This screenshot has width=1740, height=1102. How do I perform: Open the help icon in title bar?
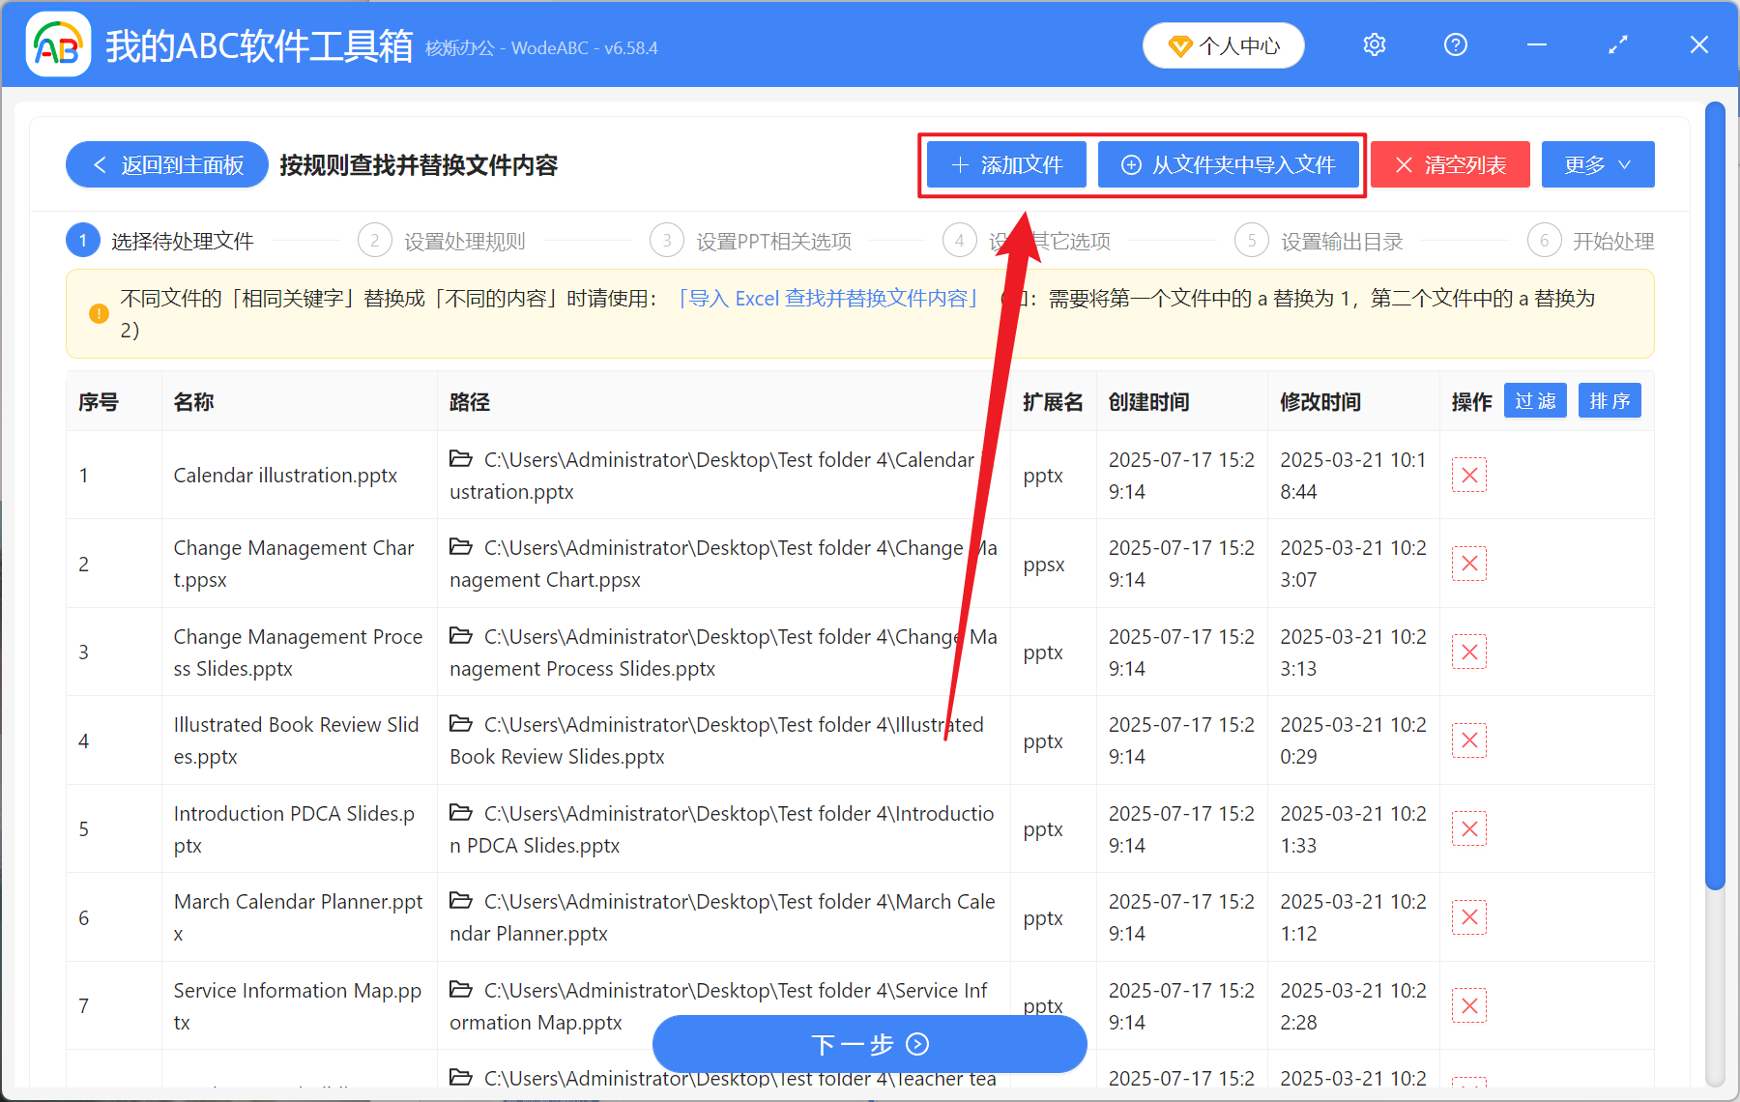1455,44
